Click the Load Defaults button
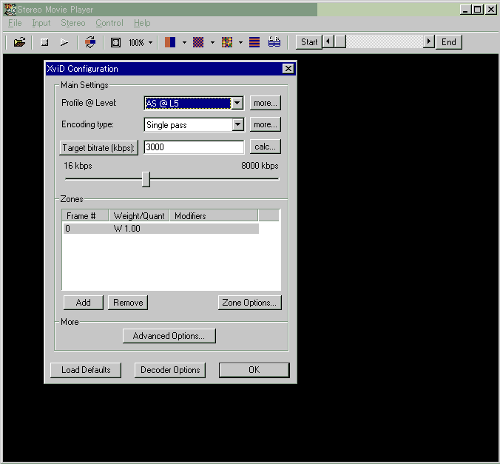 (86, 370)
